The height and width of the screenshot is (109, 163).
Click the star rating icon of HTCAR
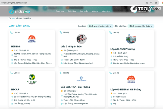pyautogui.click(x=12, y=93)
